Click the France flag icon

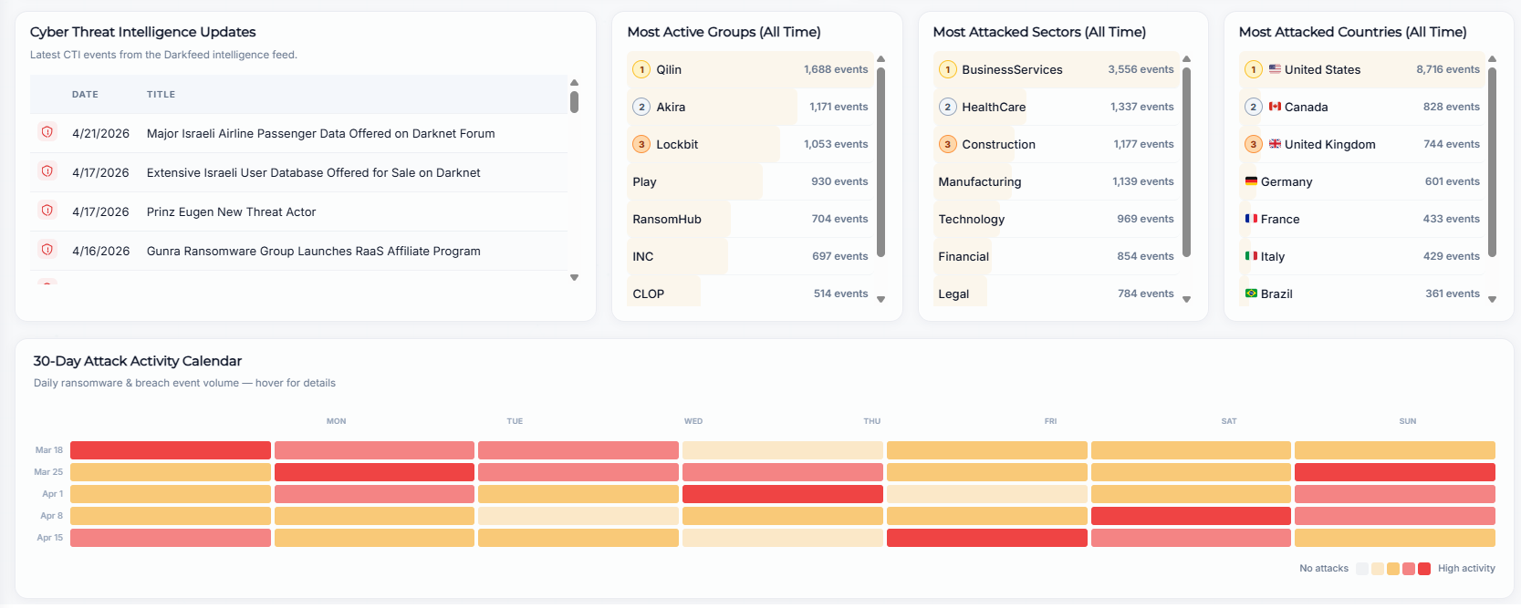tap(1251, 218)
